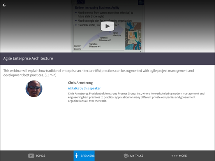The height and width of the screenshot is (161, 215).
Task: Click the My Talks graduation cap icon
Action: click(x=126, y=156)
